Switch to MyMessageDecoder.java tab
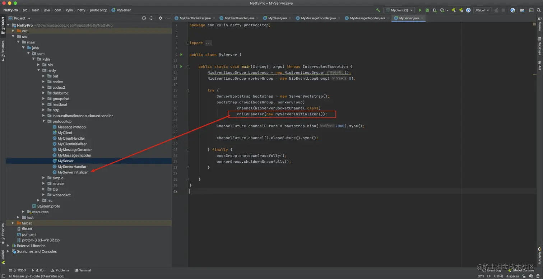The width and height of the screenshot is (543, 279). (x=367, y=18)
